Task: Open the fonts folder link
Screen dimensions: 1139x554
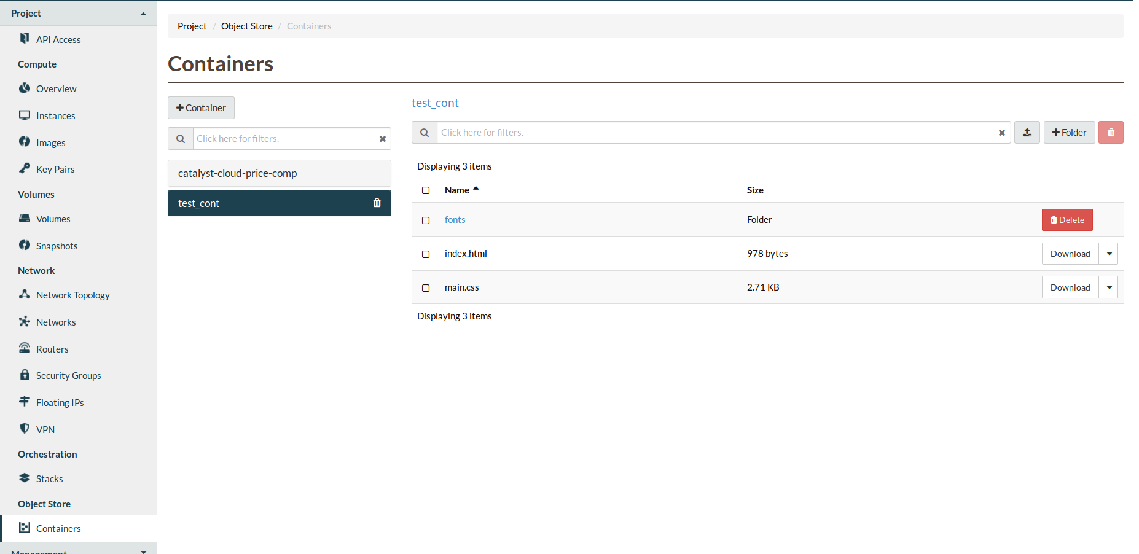Action: [455, 219]
